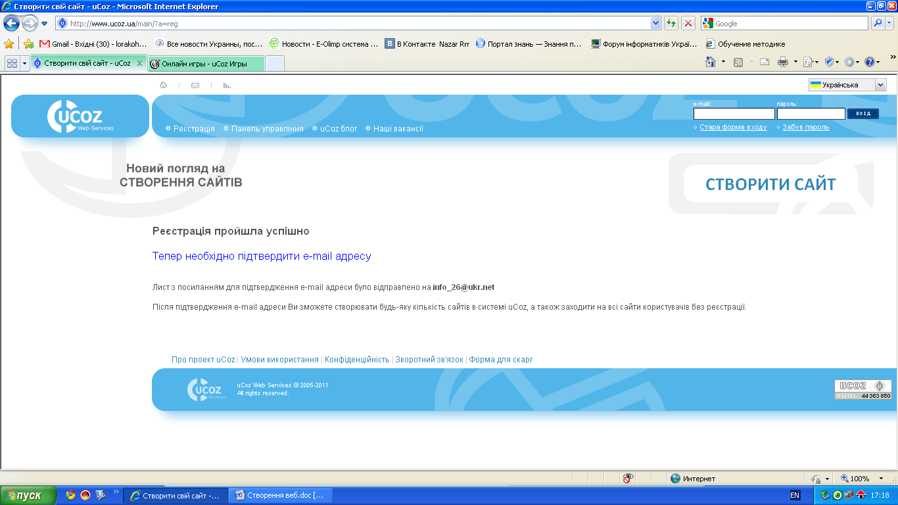
Task: Expand the toolbar overflow chevron
Action: click(893, 57)
